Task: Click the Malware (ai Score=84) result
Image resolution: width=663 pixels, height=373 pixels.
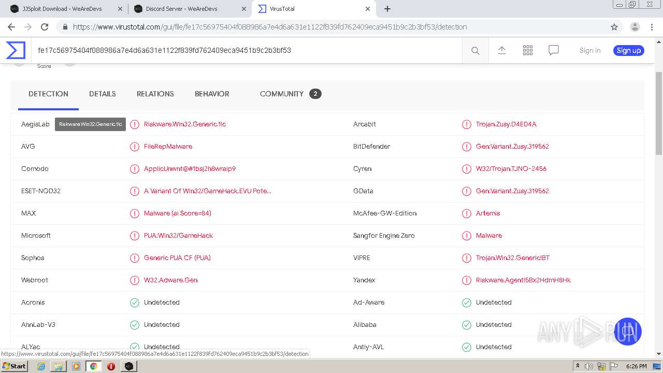Action: 177,213
